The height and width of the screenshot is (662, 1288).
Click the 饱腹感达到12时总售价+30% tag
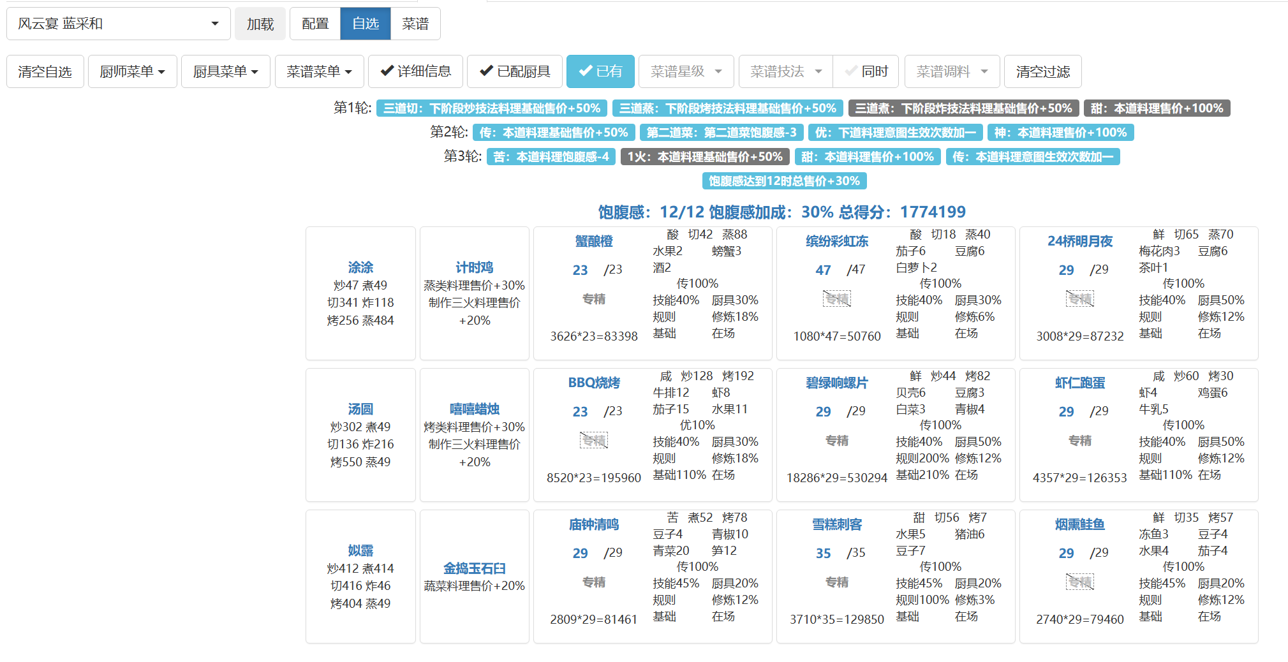click(x=785, y=181)
